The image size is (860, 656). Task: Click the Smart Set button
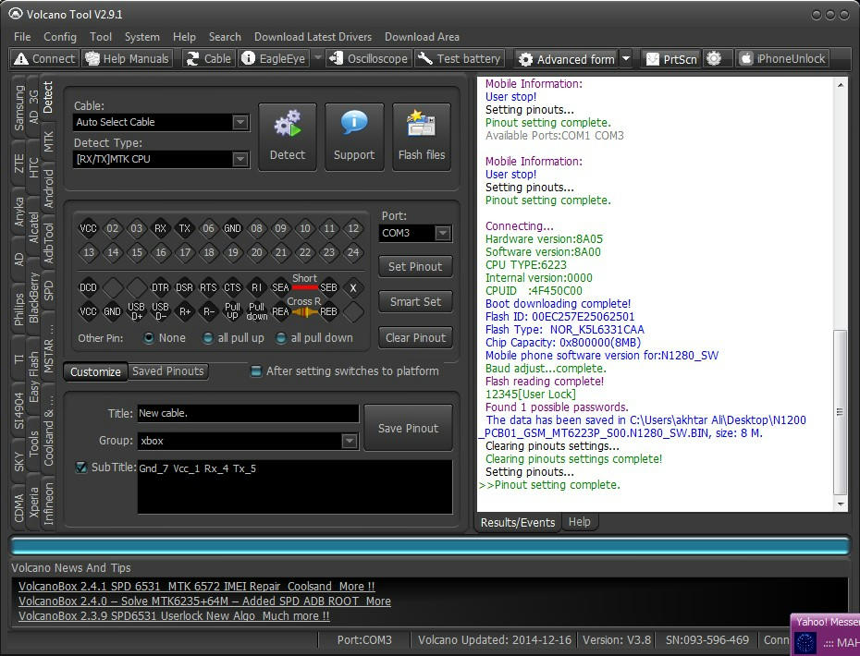[x=415, y=302]
